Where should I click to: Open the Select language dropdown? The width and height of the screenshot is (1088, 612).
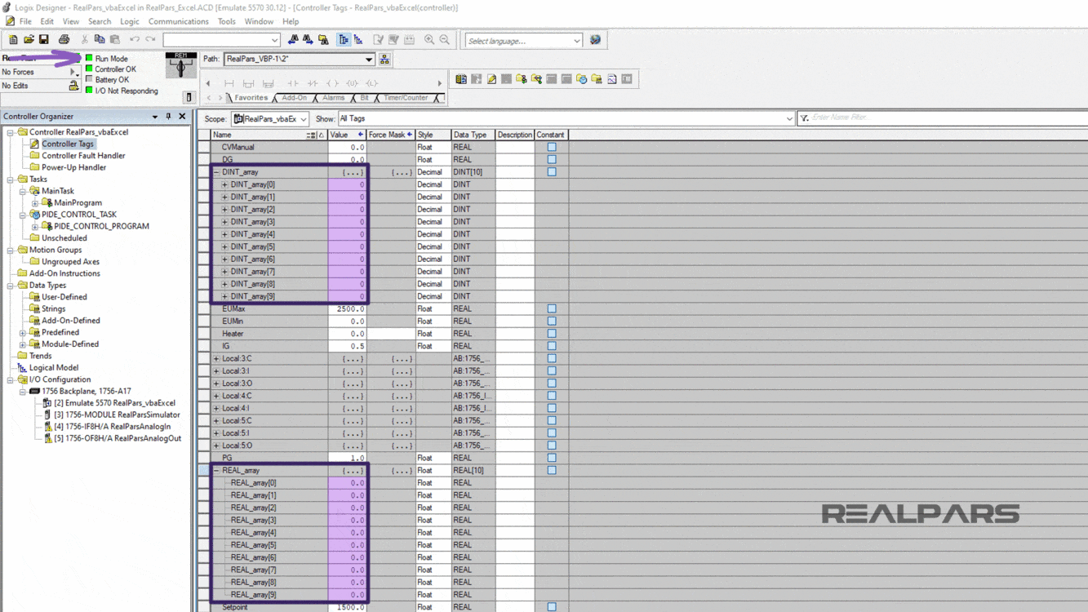tap(522, 39)
